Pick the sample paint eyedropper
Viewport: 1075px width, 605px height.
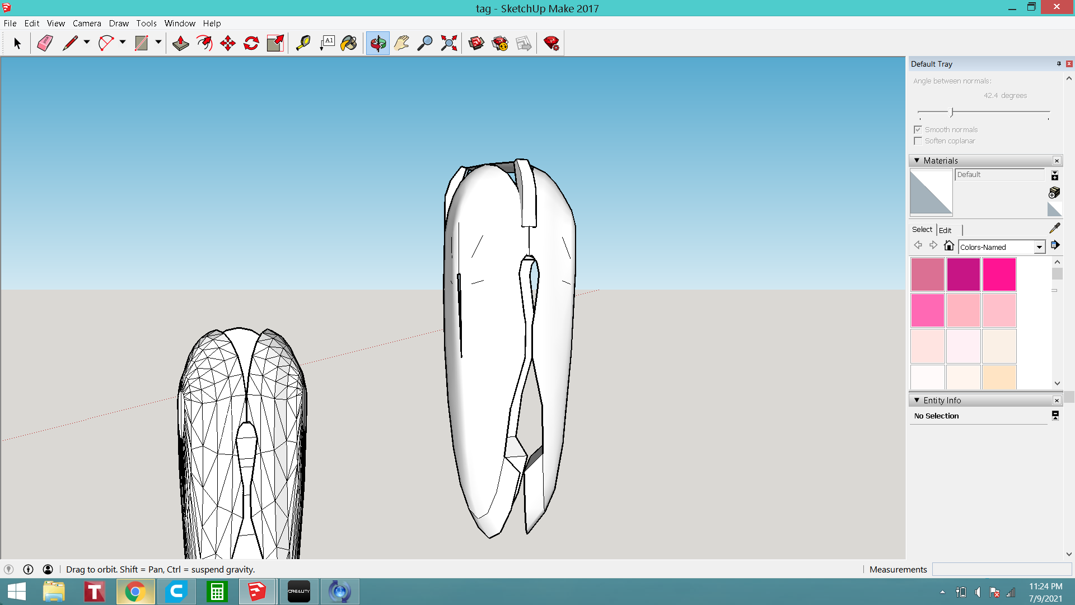[1055, 228]
